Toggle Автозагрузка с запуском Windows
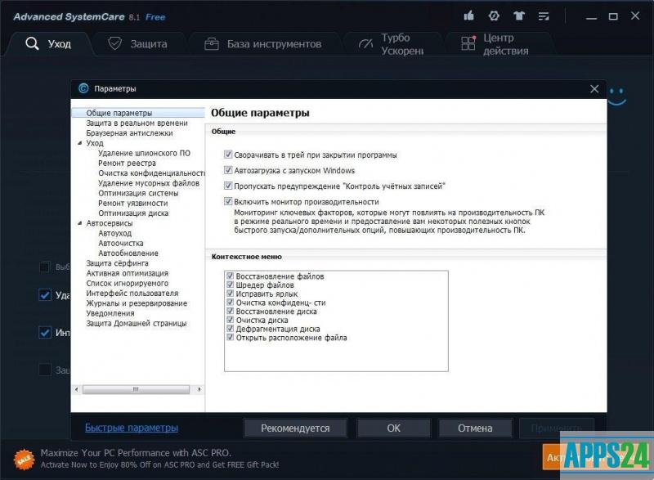 pos(228,170)
